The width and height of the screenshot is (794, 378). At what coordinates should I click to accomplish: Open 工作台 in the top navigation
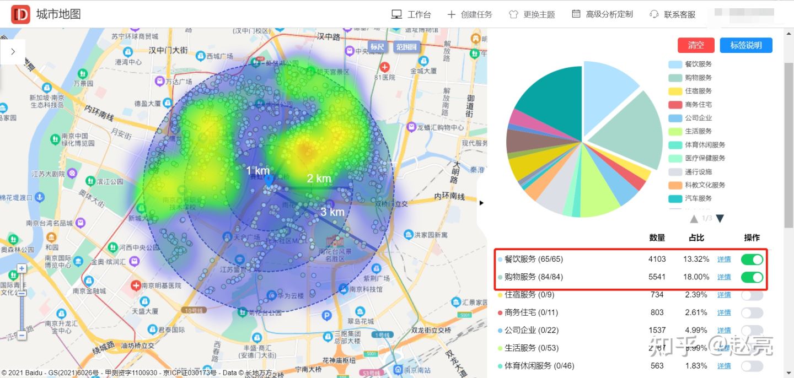point(411,14)
